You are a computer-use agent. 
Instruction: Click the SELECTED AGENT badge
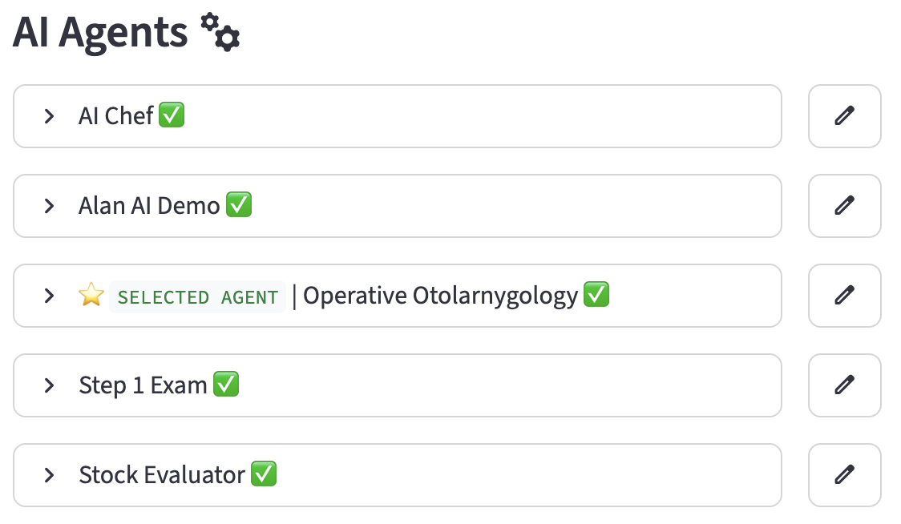click(198, 297)
